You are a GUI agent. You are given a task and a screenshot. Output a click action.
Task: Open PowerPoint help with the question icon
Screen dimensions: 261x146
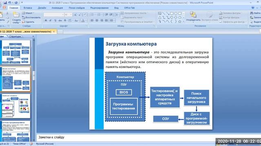[253, 8]
